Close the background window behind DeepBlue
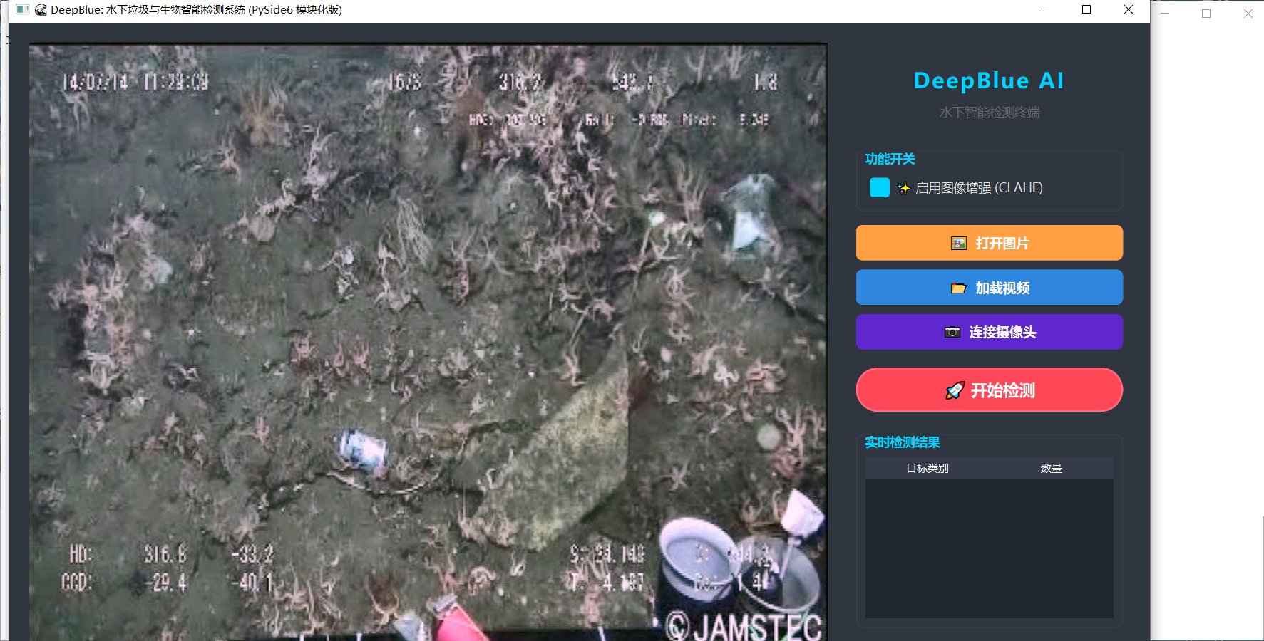 point(1248,14)
